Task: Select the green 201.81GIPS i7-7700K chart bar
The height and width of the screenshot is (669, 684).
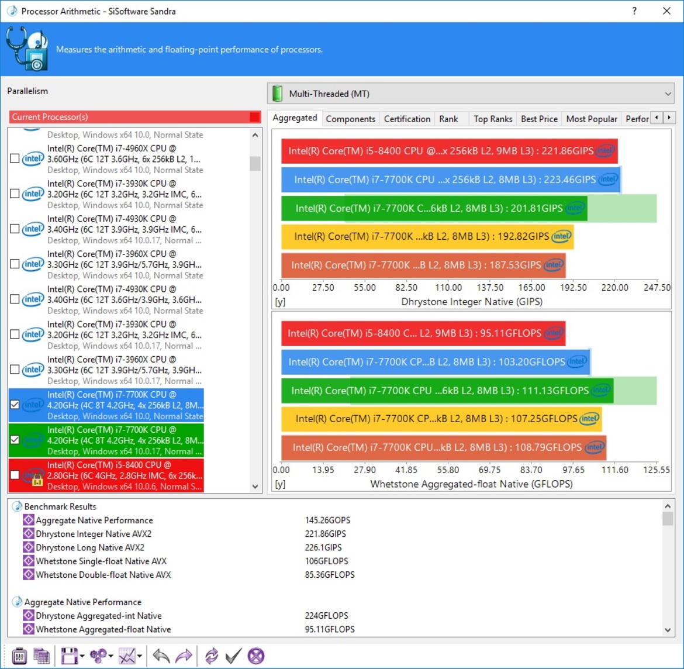Action: pyautogui.click(x=434, y=208)
